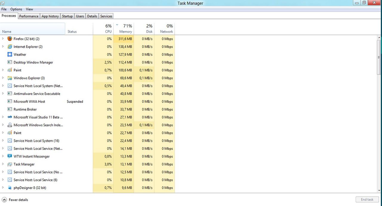382x206 pixels.
Task: Expand the WTW Instant Messenger row
Action: tap(3, 156)
